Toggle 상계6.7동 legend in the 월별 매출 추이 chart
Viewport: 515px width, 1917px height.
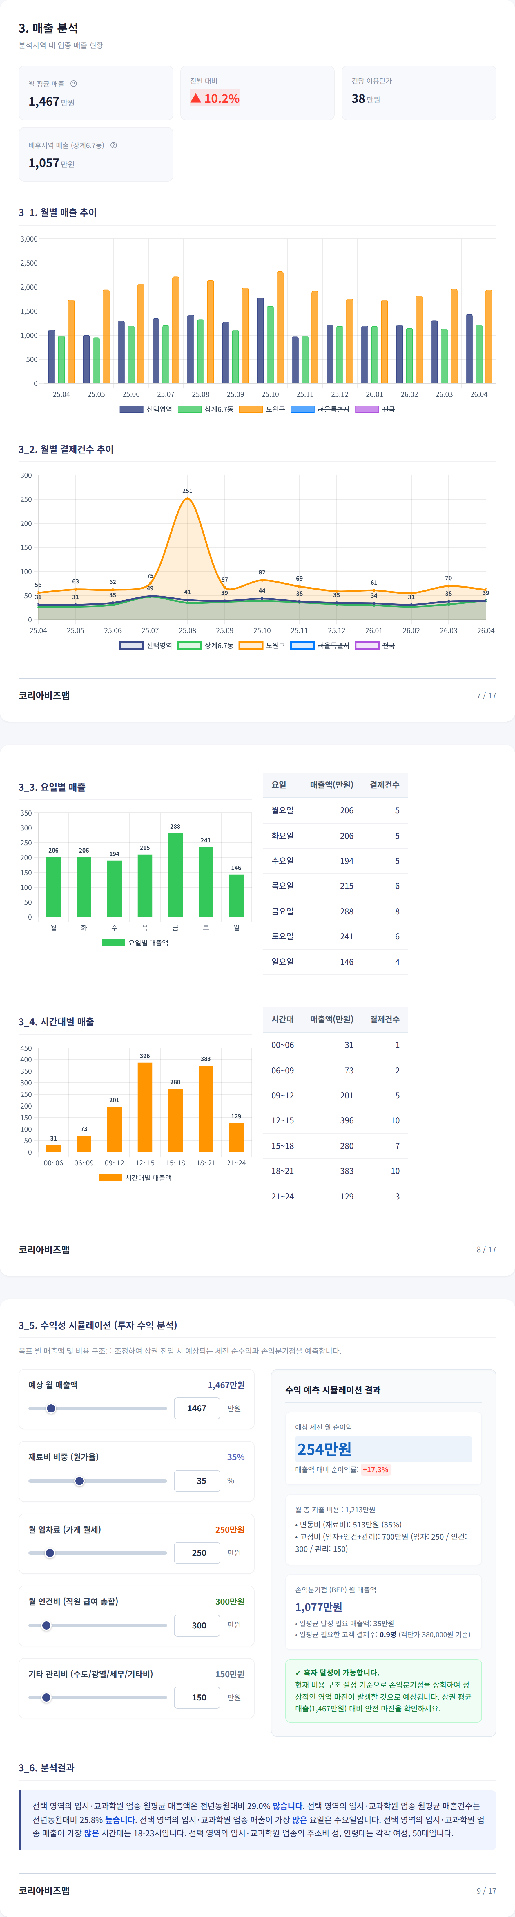[x=205, y=409]
